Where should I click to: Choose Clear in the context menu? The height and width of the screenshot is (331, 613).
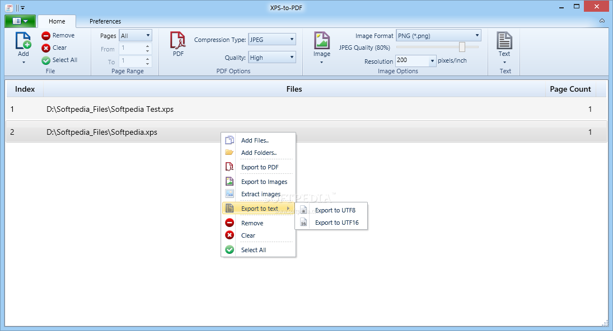(259, 235)
